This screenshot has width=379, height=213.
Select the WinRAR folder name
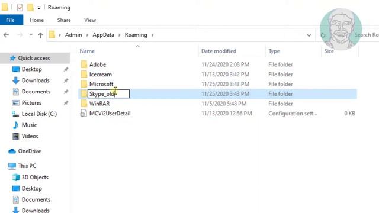click(x=99, y=104)
